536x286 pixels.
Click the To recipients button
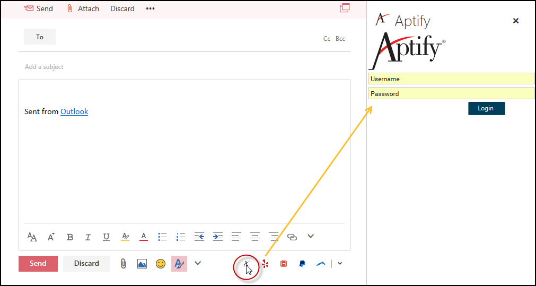40,37
